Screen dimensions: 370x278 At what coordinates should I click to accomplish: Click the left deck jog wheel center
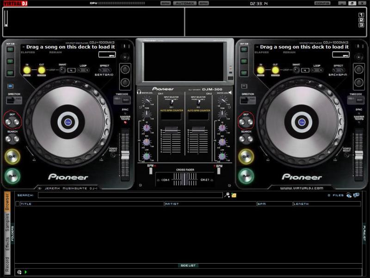coord(68,122)
